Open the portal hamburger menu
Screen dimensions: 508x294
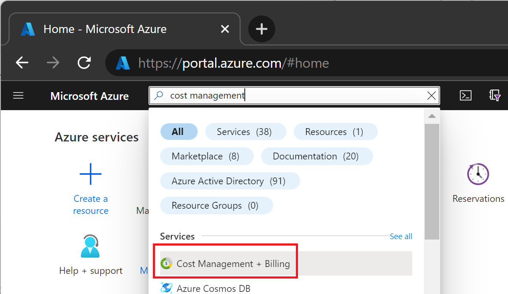pyautogui.click(x=18, y=96)
